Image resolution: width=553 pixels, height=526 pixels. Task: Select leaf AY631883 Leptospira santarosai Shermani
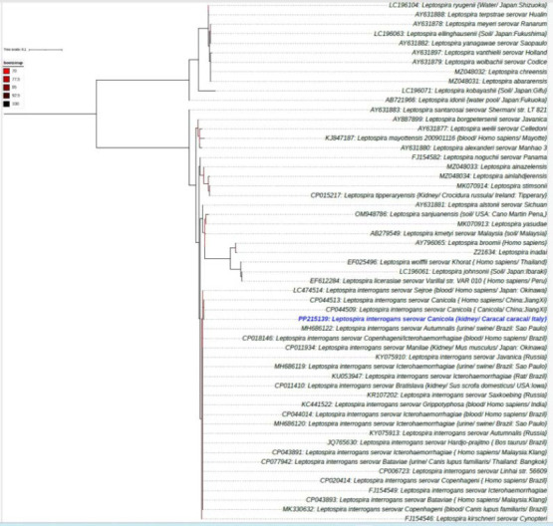458,110
